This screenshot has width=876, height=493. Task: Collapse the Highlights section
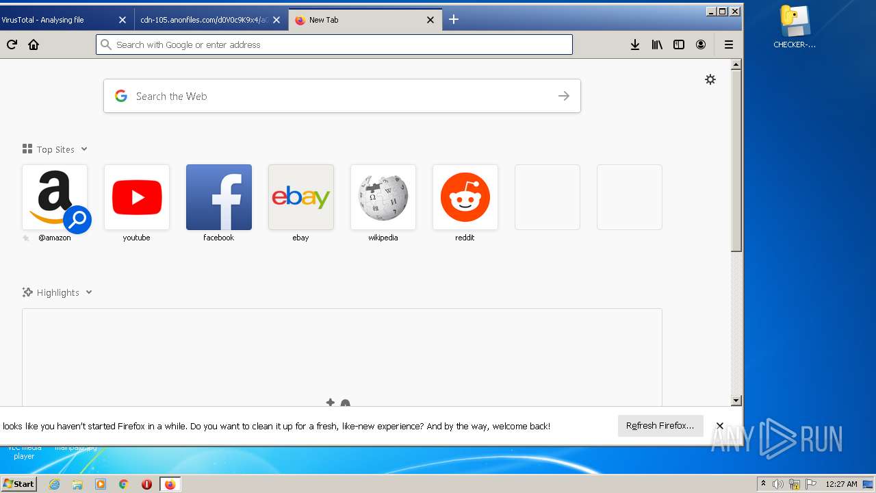(89, 292)
